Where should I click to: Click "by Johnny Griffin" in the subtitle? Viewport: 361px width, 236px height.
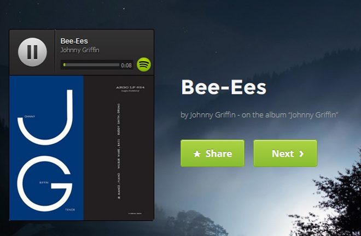pos(208,115)
